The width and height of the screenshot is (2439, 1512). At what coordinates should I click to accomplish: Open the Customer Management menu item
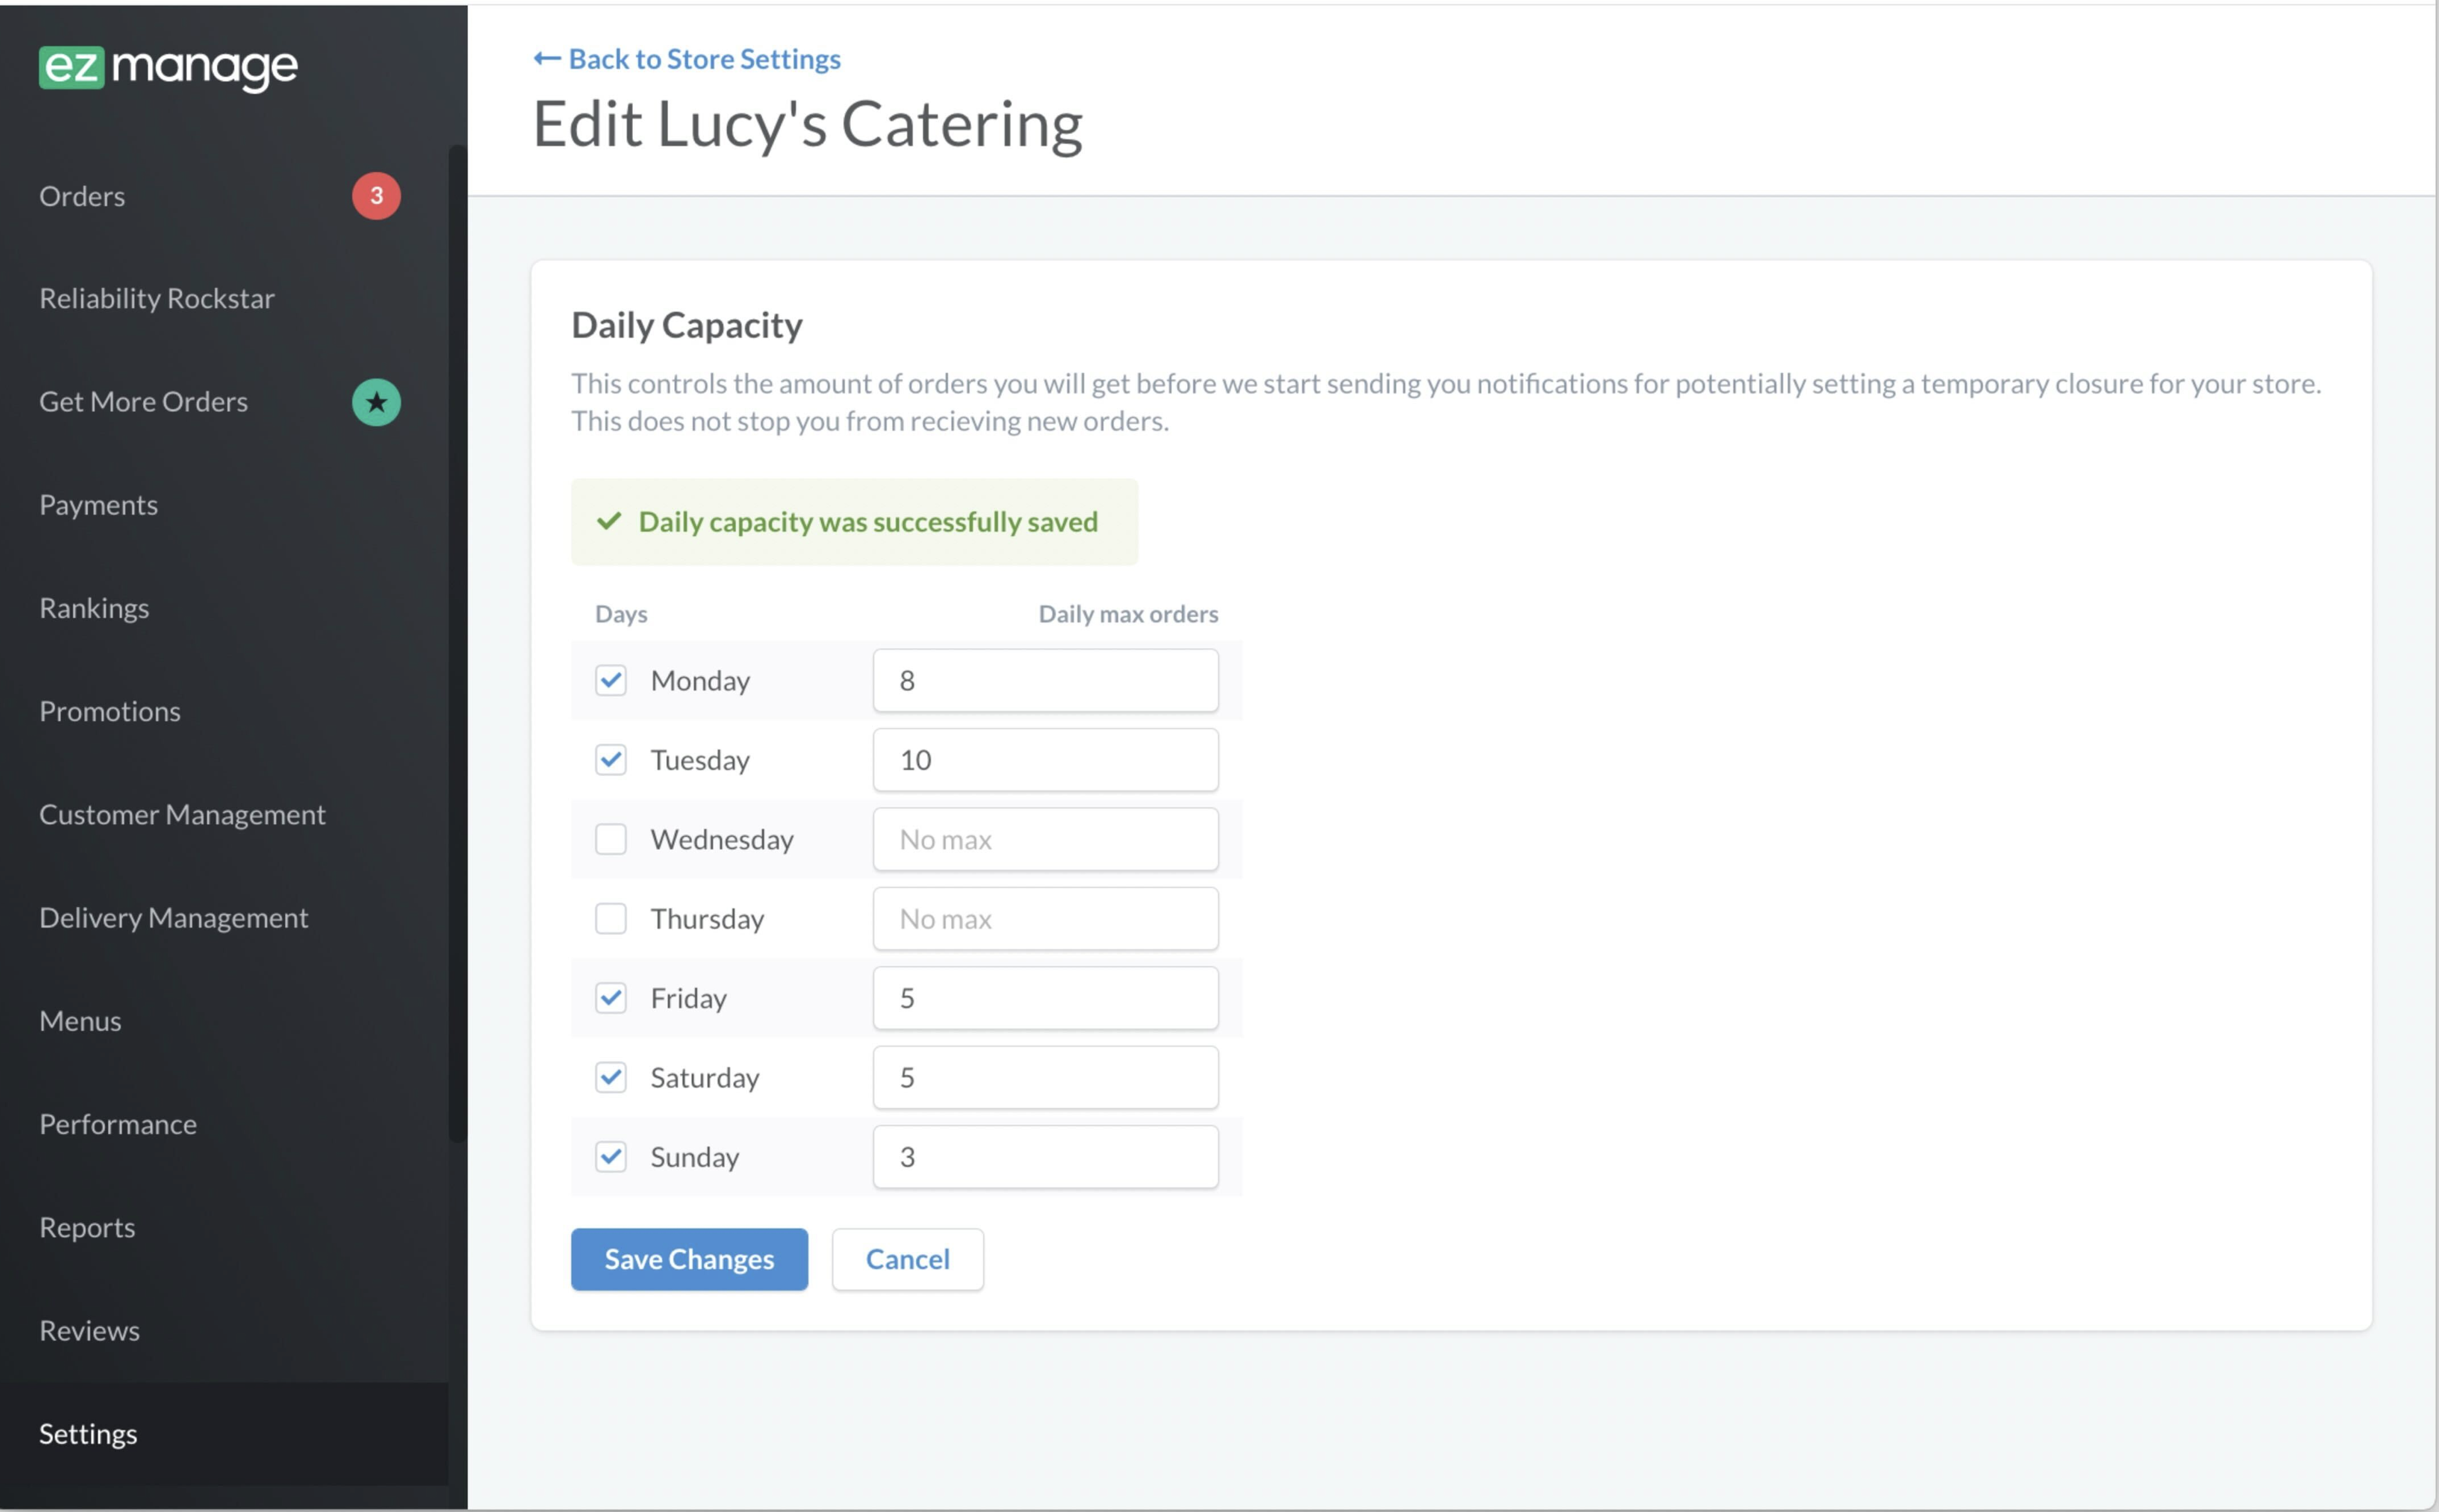181,813
